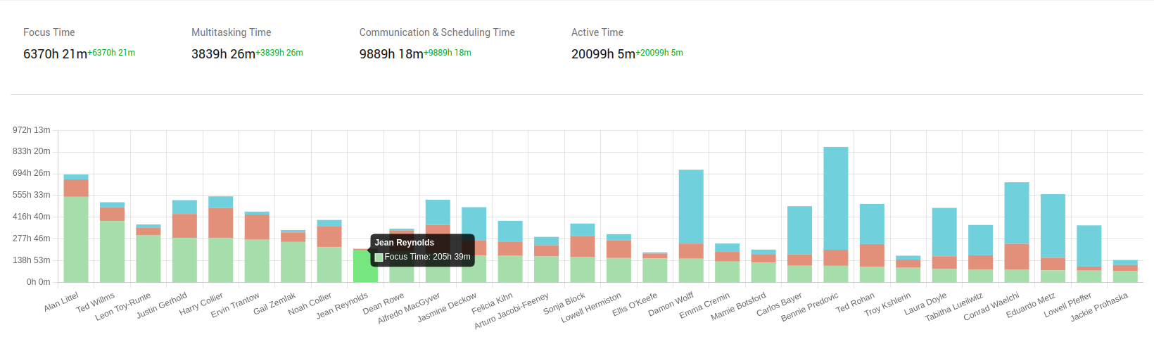The width and height of the screenshot is (1154, 344).
Task: Click Ted Willms' green bar segment
Action: tap(112, 252)
